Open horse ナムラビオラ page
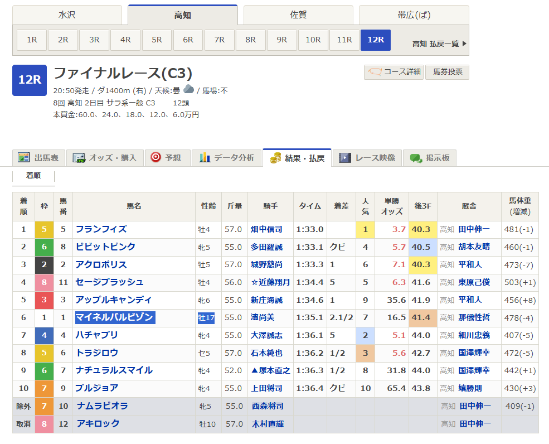 click(x=102, y=406)
